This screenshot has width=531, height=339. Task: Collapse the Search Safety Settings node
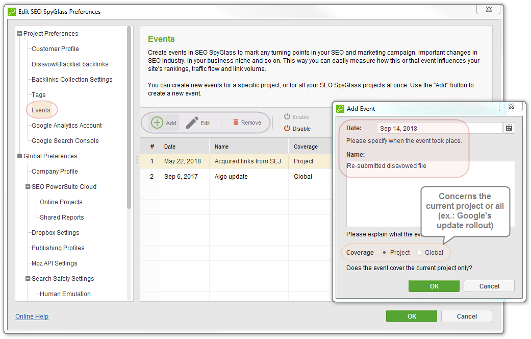click(x=28, y=279)
